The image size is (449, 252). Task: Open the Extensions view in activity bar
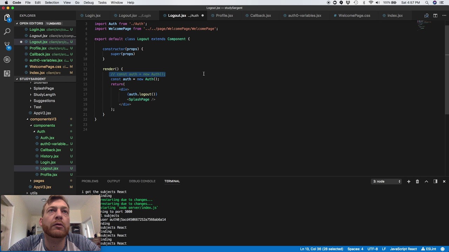point(7,73)
